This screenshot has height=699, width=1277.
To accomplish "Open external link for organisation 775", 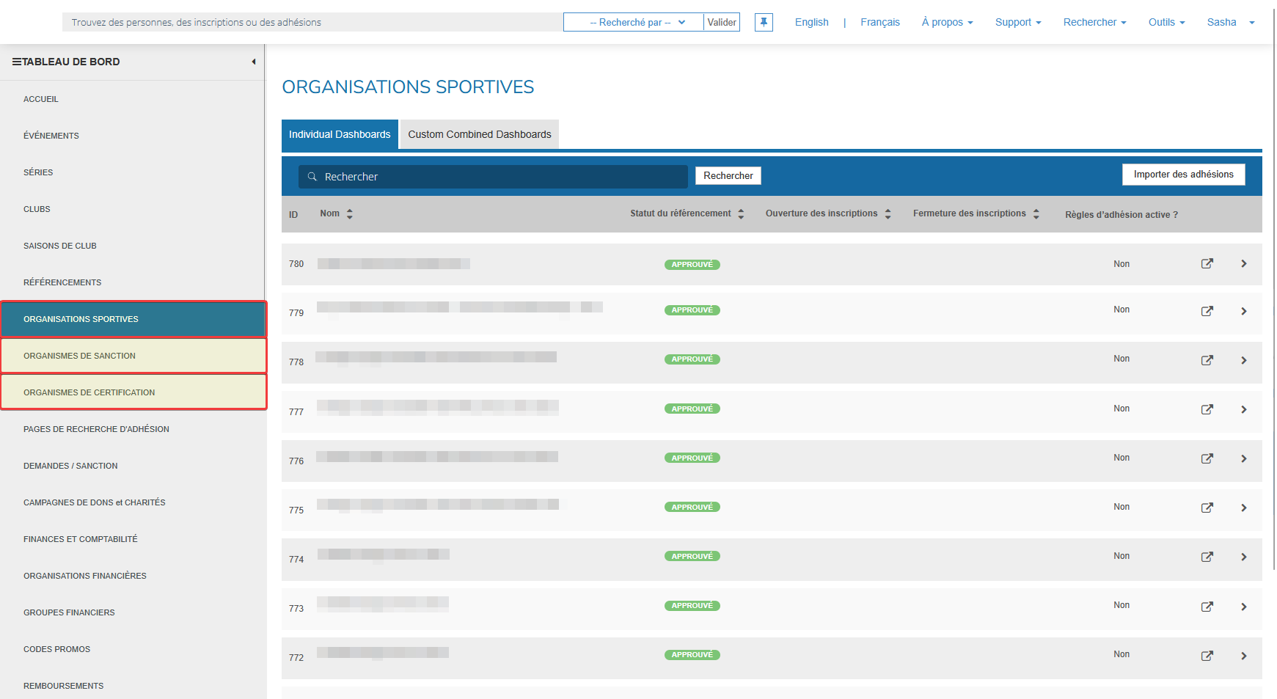I will click(x=1207, y=507).
